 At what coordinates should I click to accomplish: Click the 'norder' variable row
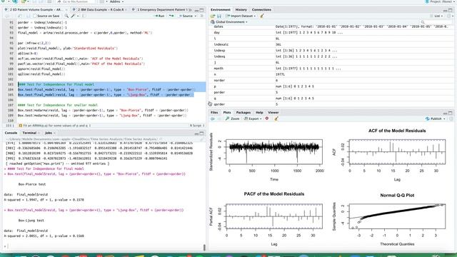click(x=331, y=81)
